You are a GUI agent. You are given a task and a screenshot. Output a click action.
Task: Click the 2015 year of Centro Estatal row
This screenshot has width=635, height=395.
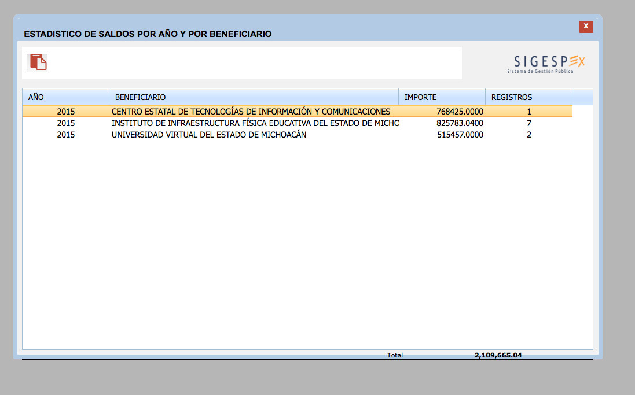(x=65, y=111)
